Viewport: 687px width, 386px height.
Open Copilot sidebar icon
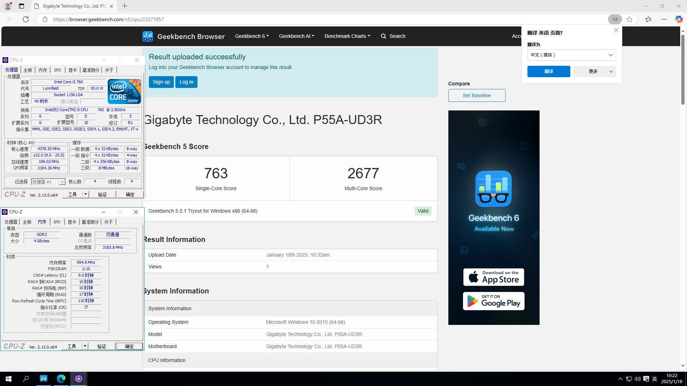tap(679, 19)
